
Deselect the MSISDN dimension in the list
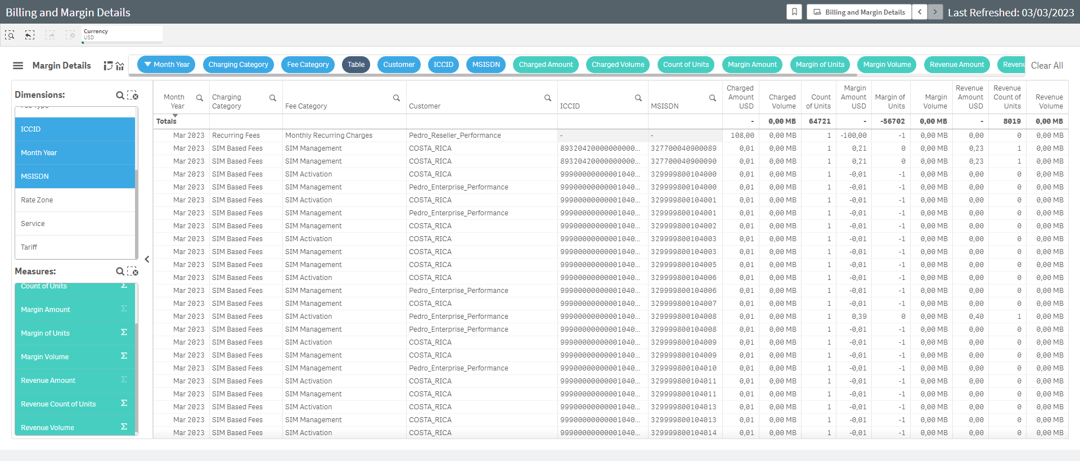(x=75, y=177)
